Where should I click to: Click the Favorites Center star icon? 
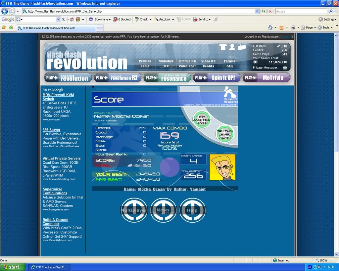pos(4,27)
